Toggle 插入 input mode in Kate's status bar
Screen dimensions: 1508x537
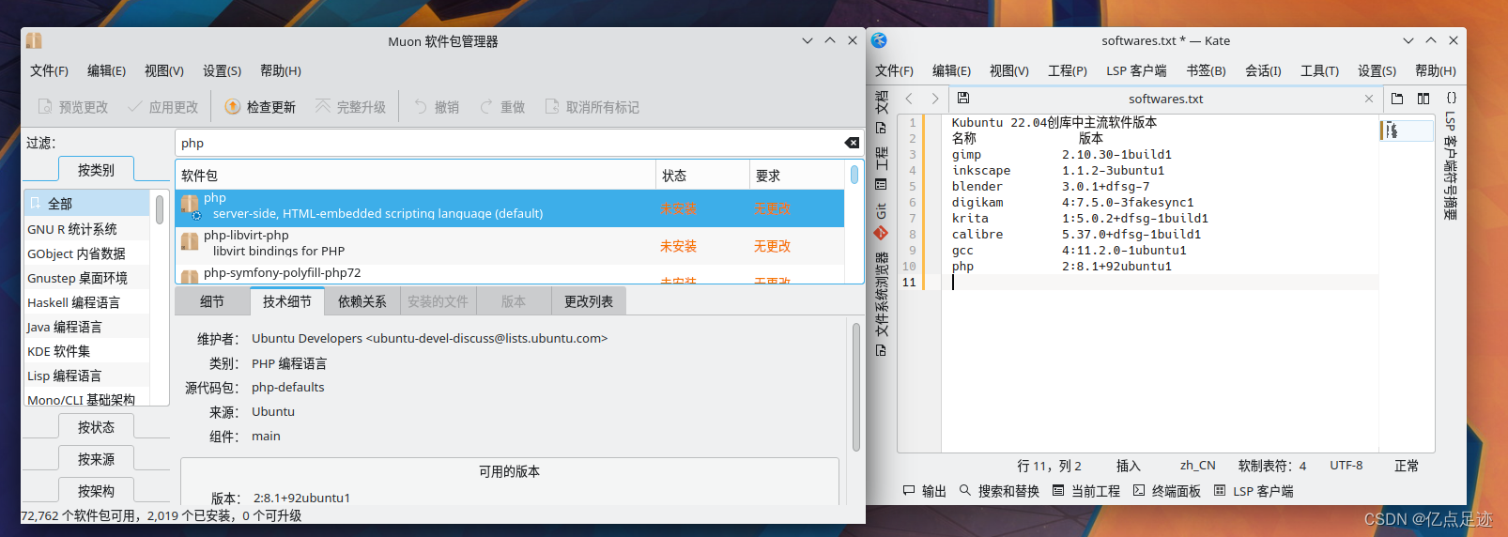point(1128,466)
